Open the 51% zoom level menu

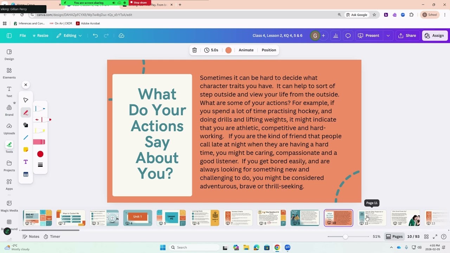(x=377, y=236)
